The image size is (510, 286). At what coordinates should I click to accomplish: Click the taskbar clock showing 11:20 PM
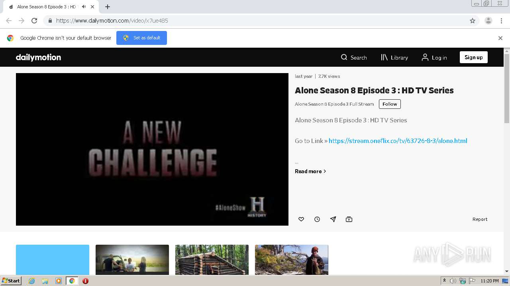tap(490, 281)
